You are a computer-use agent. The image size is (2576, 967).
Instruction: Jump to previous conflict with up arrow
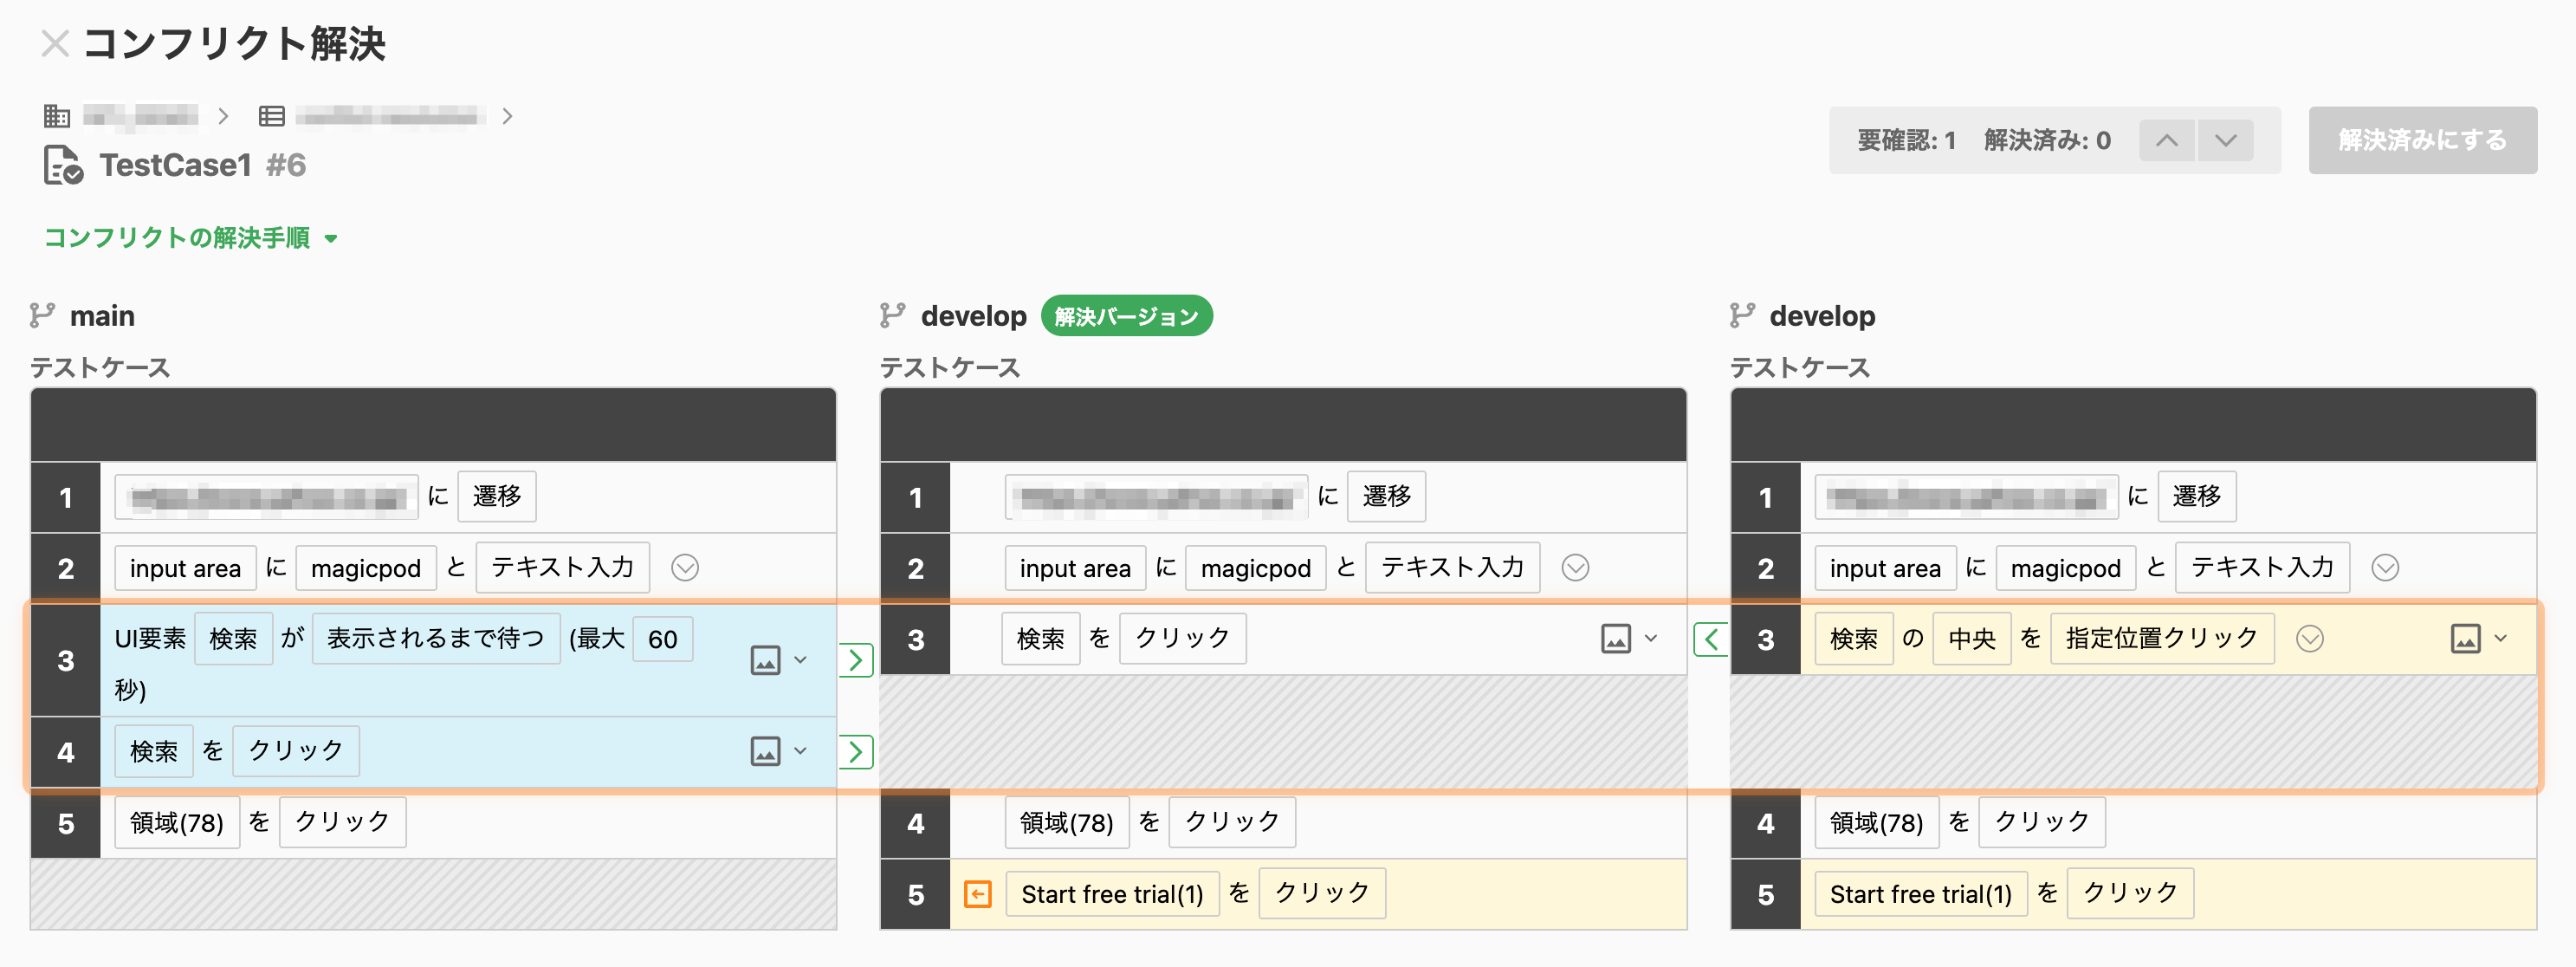[x=2166, y=140]
